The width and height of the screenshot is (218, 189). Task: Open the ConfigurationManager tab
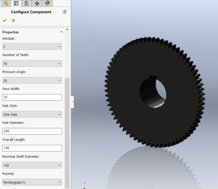tap(26, 3)
